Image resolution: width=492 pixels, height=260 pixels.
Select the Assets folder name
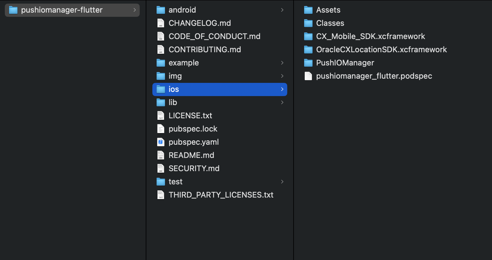(328, 10)
